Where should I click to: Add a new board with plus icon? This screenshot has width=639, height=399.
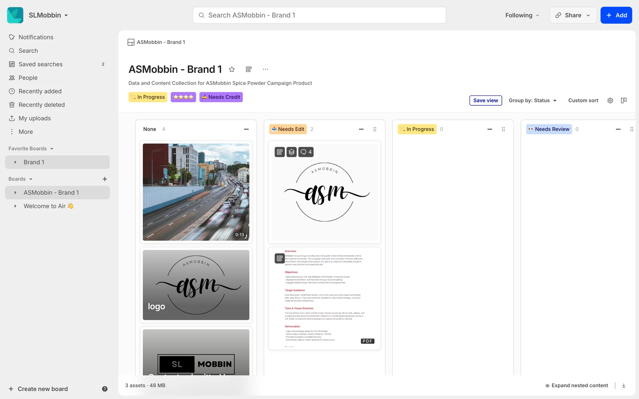[105, 179]
